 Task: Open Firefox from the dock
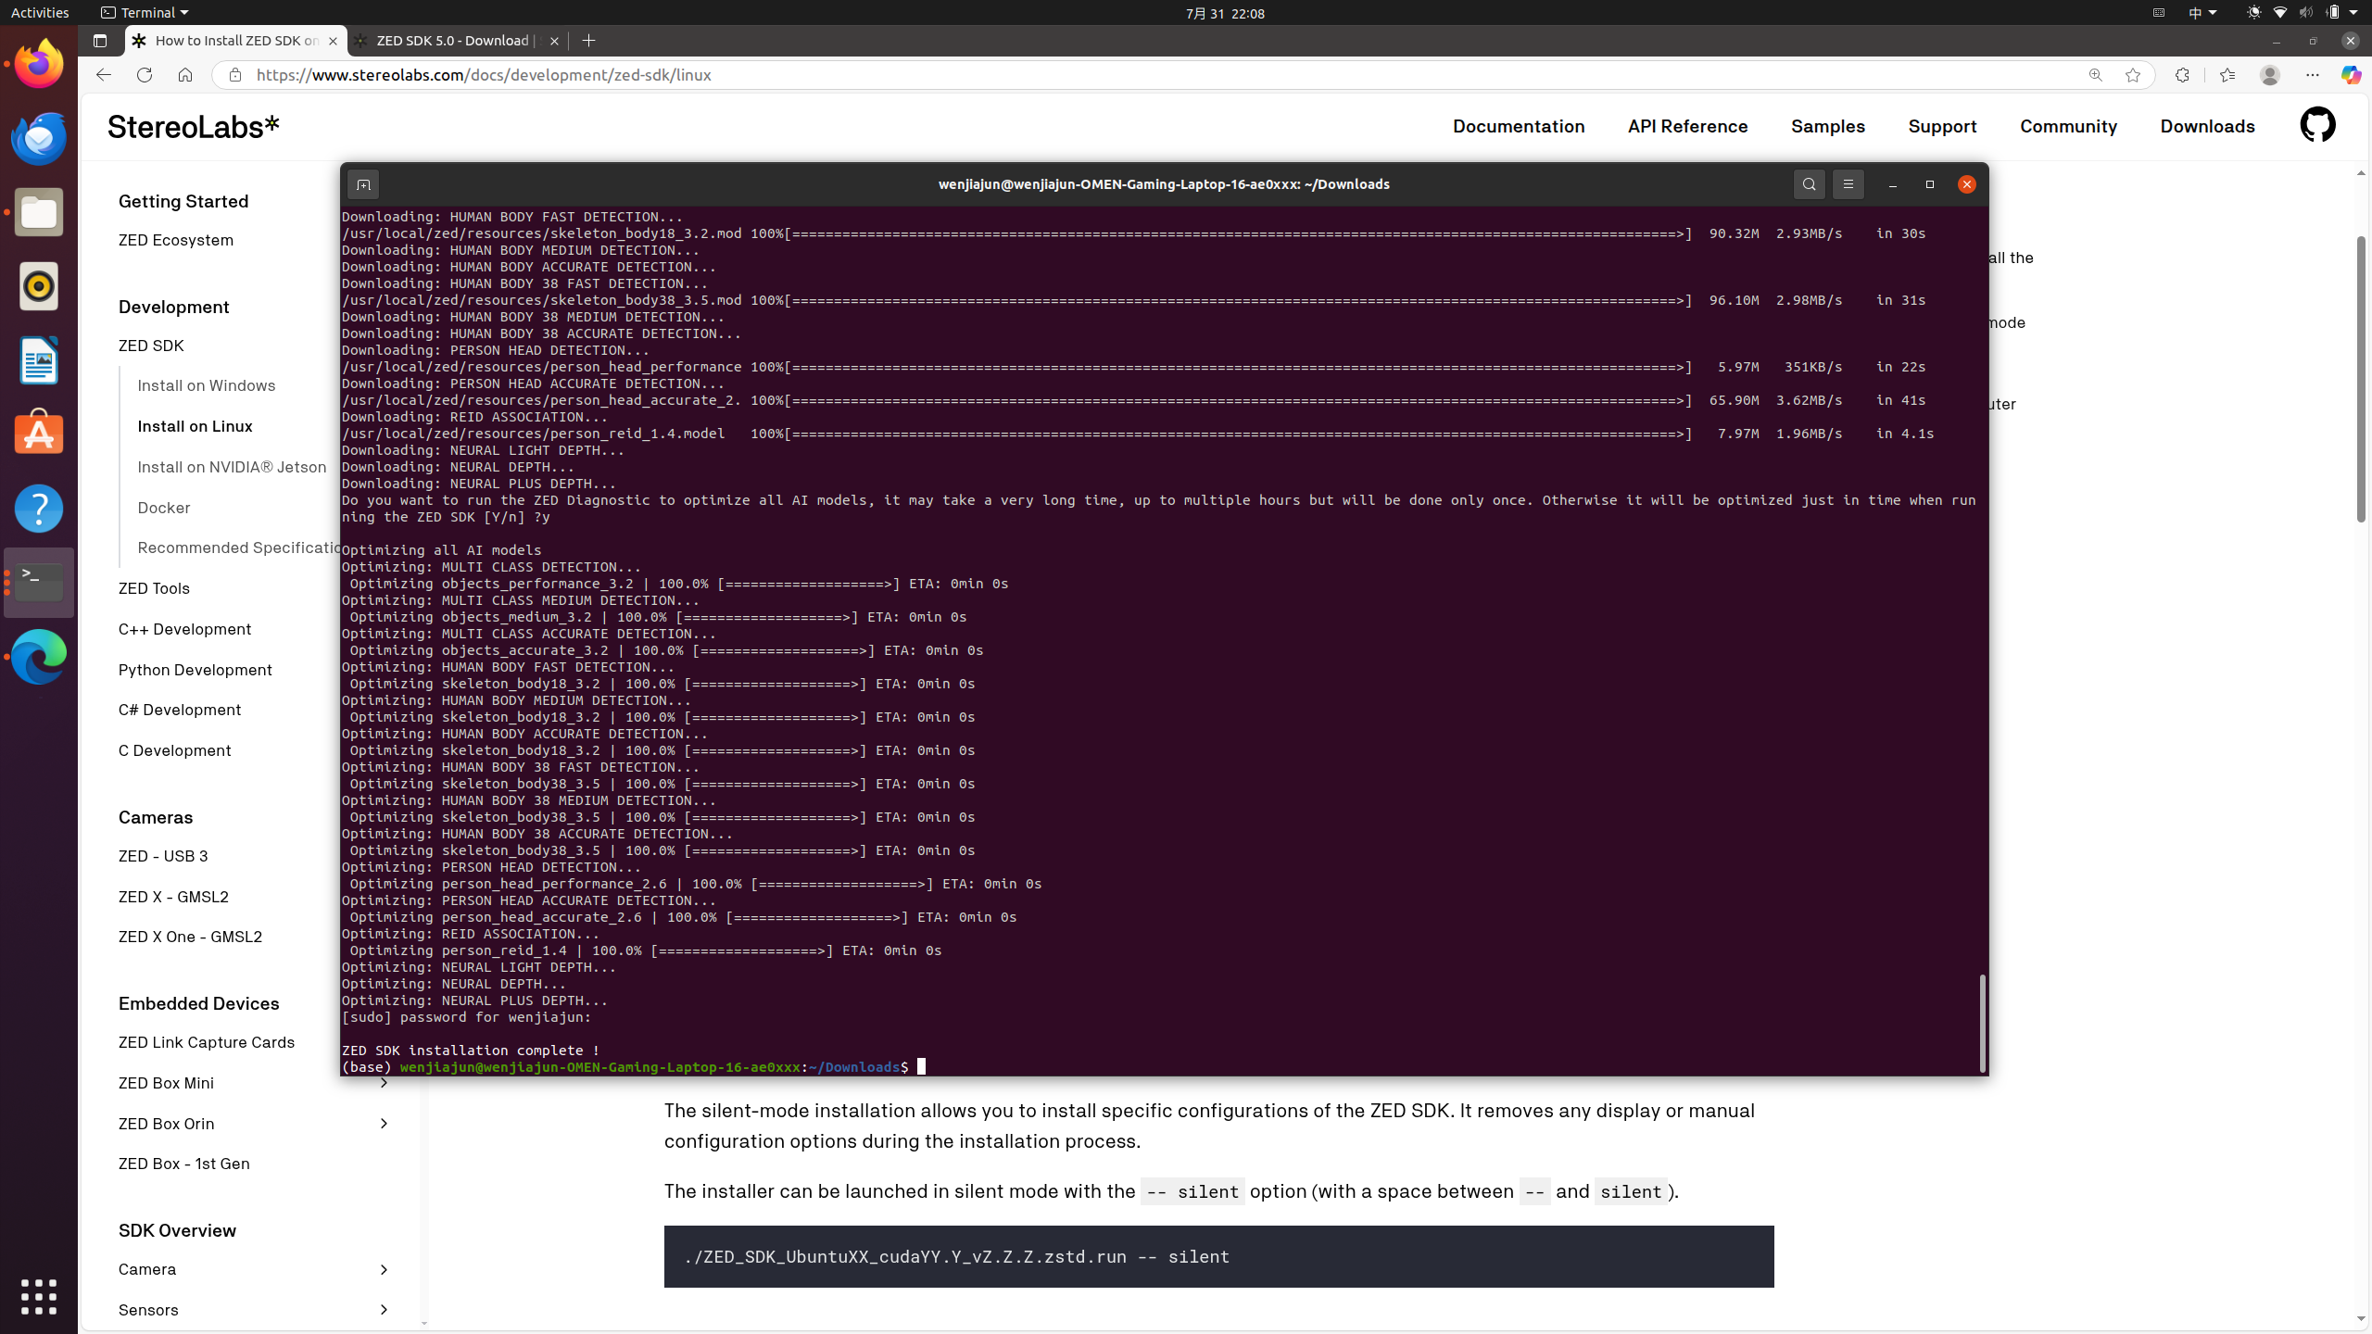[39, 64]
